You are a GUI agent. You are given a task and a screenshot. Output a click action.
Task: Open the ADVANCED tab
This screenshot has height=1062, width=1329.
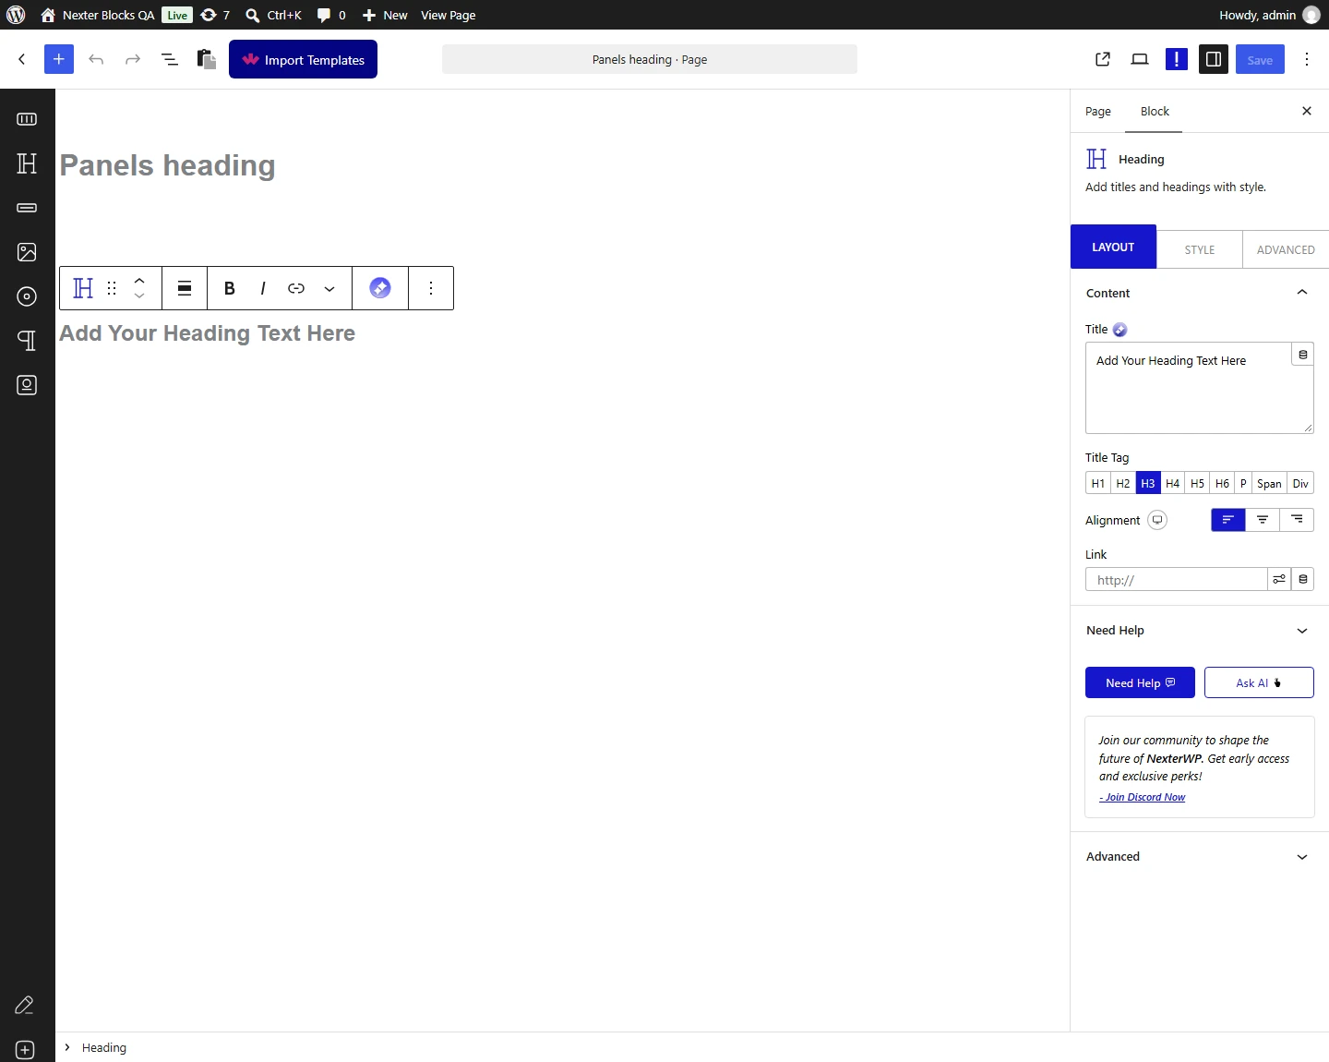[1286, 249]
